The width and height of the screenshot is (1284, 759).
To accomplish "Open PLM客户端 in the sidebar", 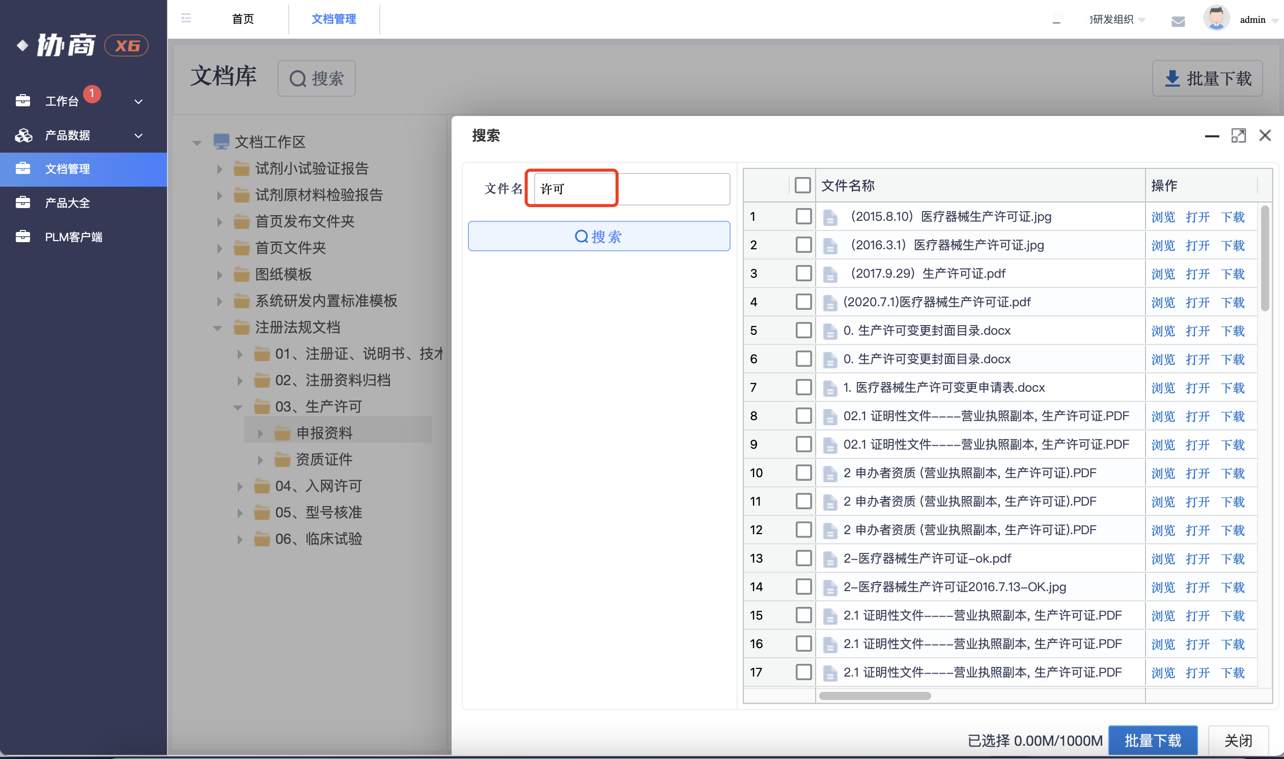I will coord(83,237).
